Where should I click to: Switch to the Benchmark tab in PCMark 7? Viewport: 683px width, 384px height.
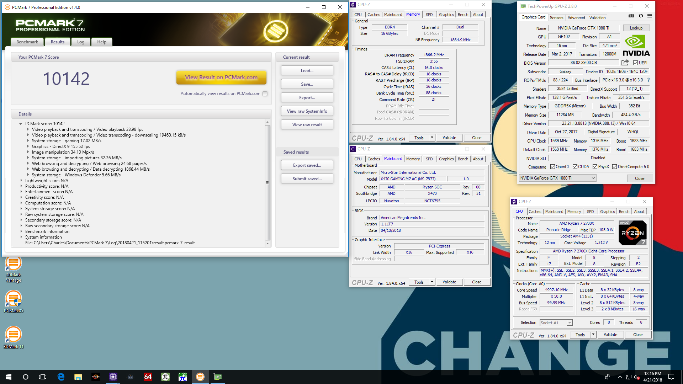pyautogui.click(x=27, y=42)
